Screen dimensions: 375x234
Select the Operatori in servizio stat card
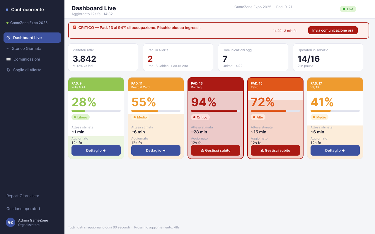(x=328, y=57)
